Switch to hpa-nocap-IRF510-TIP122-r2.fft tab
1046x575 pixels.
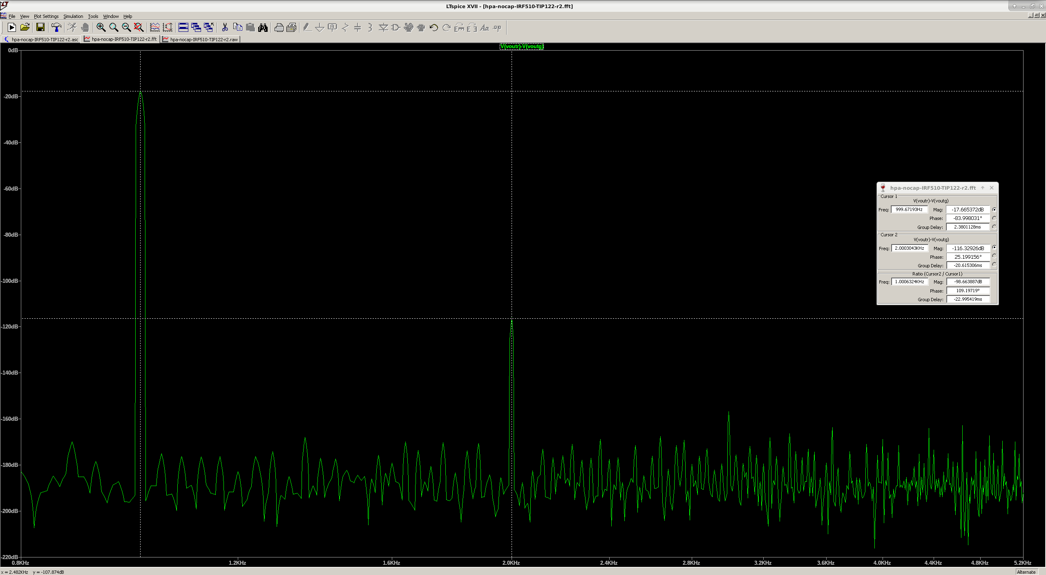[121, 39]
